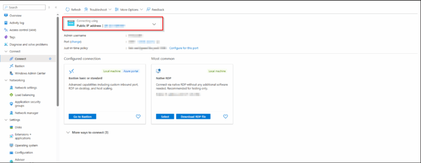Screen dimensions: 421x163
Task: Favorite the Bastion card with heart
Action: tap(138, 116)
